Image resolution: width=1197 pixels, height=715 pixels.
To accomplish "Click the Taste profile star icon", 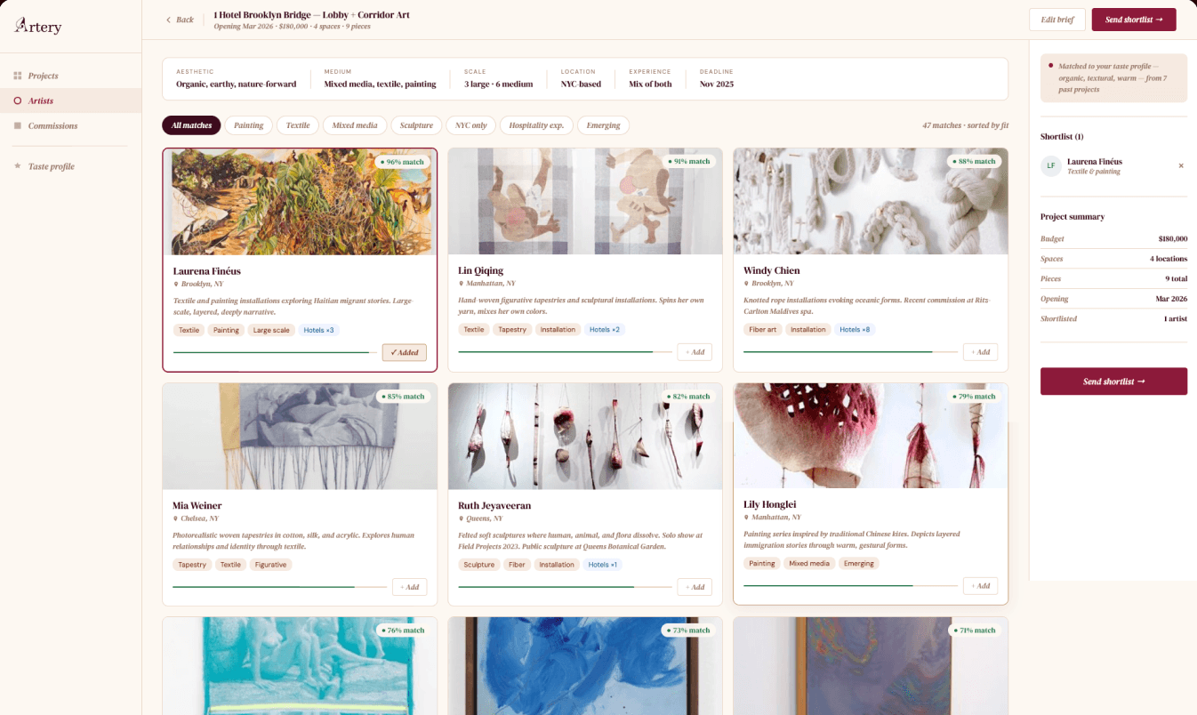I will (18, 166).
